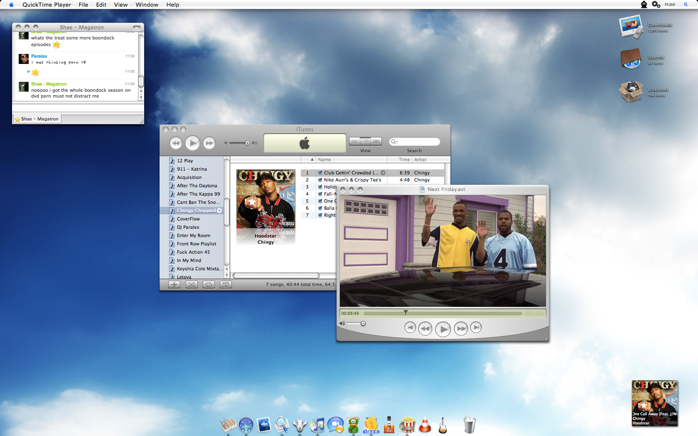Uncheck the checkbox for track 3
The height and width of the screenshot is (436, 698).
pos(320,187)
